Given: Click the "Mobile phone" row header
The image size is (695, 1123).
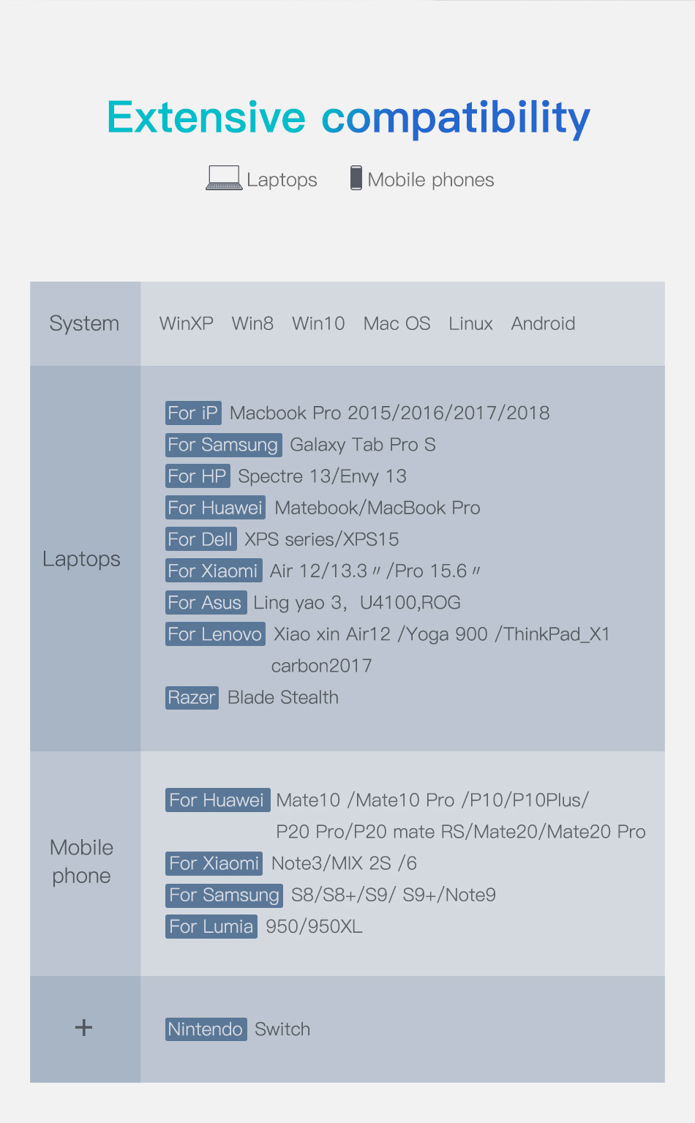Looking at the screenshot, I should pyautogui.click(x=81, y=862).
